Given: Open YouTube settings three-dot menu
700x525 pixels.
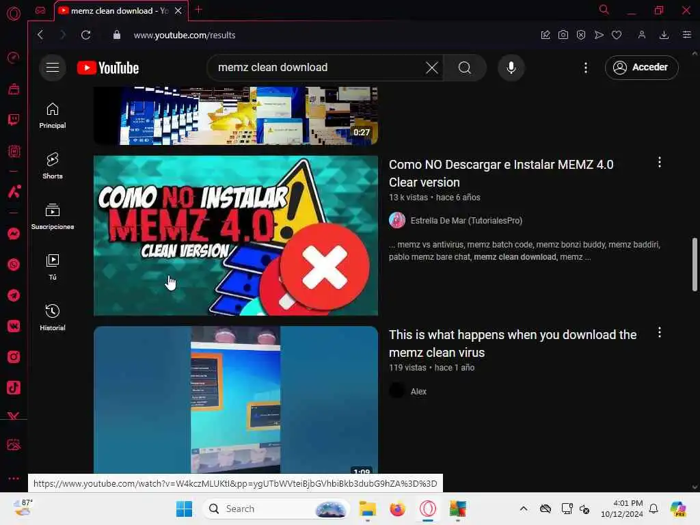Looking at the screenshot, I should pos(585,68).
